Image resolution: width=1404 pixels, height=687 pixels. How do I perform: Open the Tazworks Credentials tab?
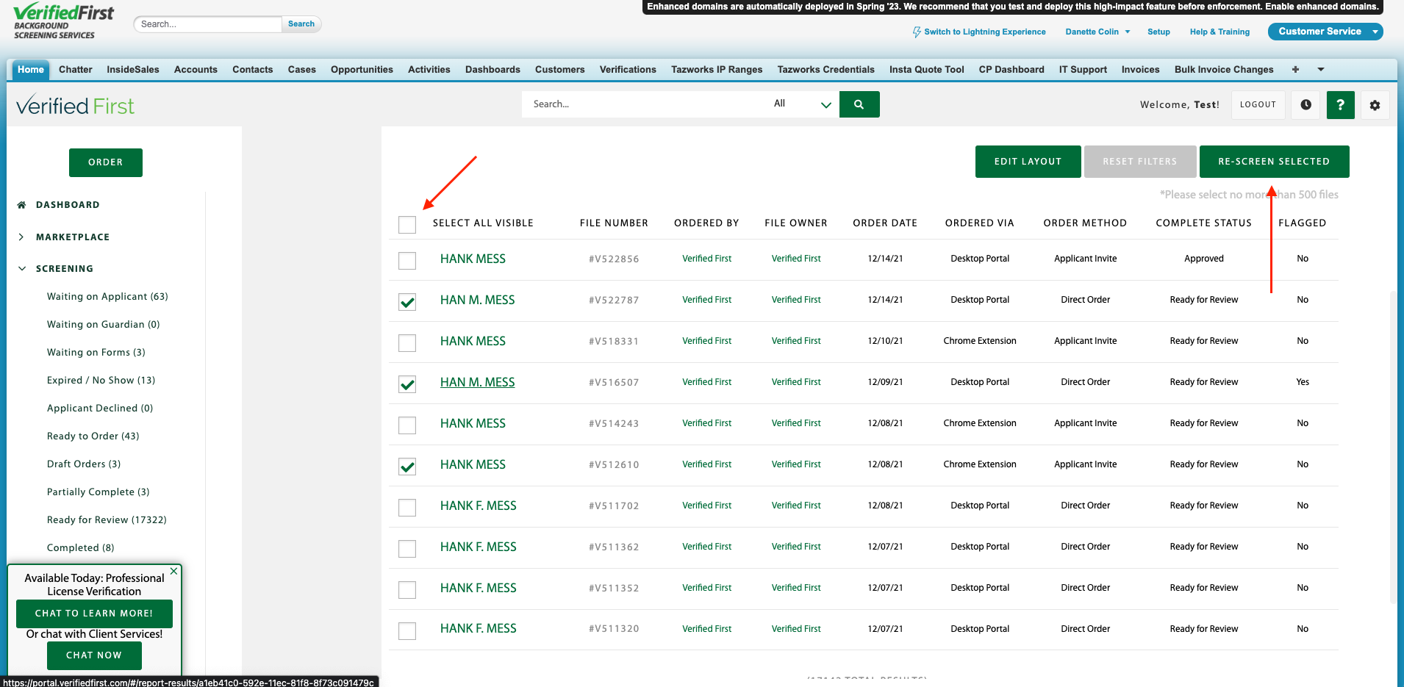click(825, 69)
